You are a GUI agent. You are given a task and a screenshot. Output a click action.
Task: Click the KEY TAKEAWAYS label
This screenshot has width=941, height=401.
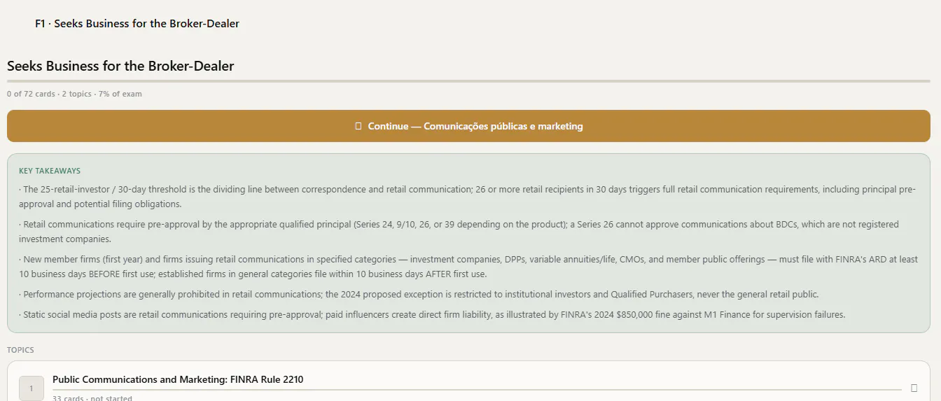50,171
